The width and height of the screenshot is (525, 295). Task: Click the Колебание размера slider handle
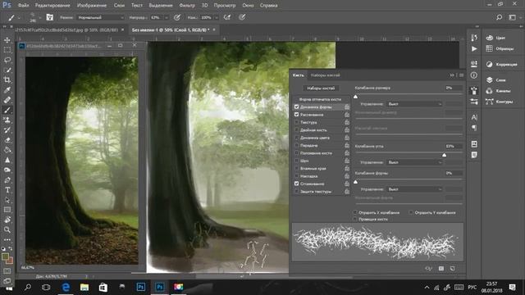(x=355, y=97)
